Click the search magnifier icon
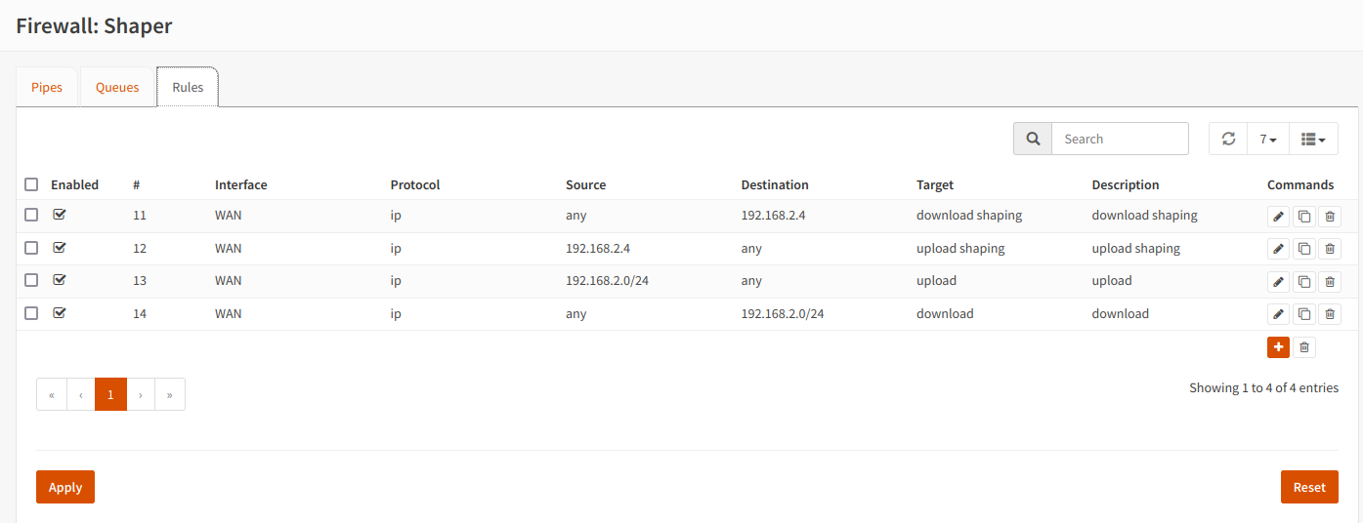Image resolution: width=1363 pixels, height=523 pixels. pos(1033,140)
